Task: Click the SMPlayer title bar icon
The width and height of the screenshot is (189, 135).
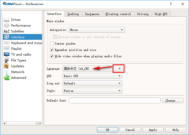Action: point(5,4)
